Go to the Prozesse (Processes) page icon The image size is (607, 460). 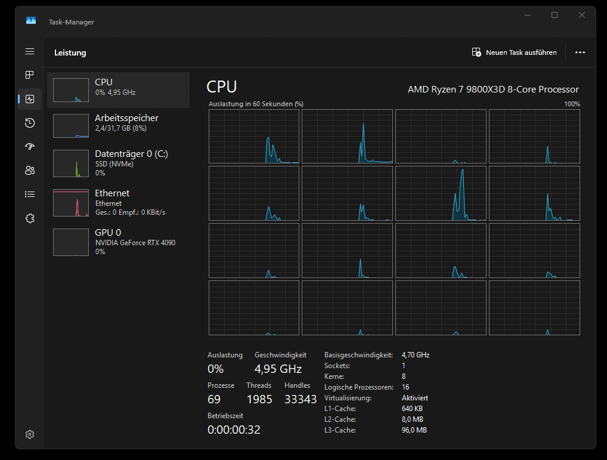click(30, 75)
